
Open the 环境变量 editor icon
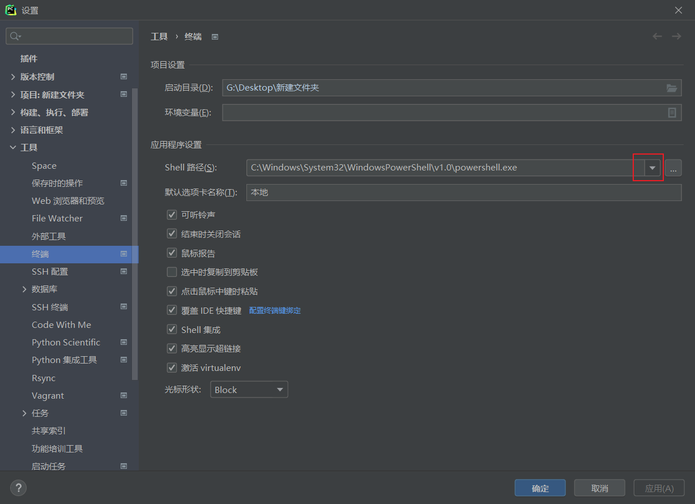point(672,112)
